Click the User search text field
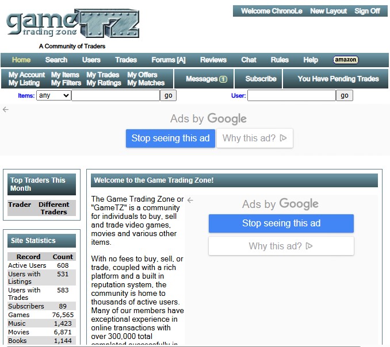The height and width of the screenshot is (347, 390). 292,95
